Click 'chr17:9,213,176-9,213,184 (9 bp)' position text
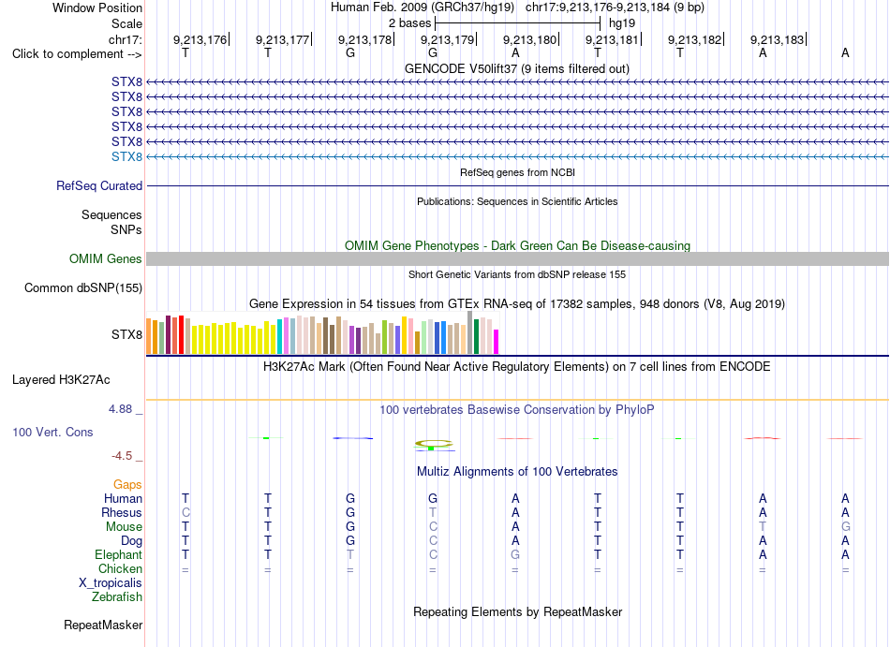Screen dimensions: 890x647 pos(615,7)
